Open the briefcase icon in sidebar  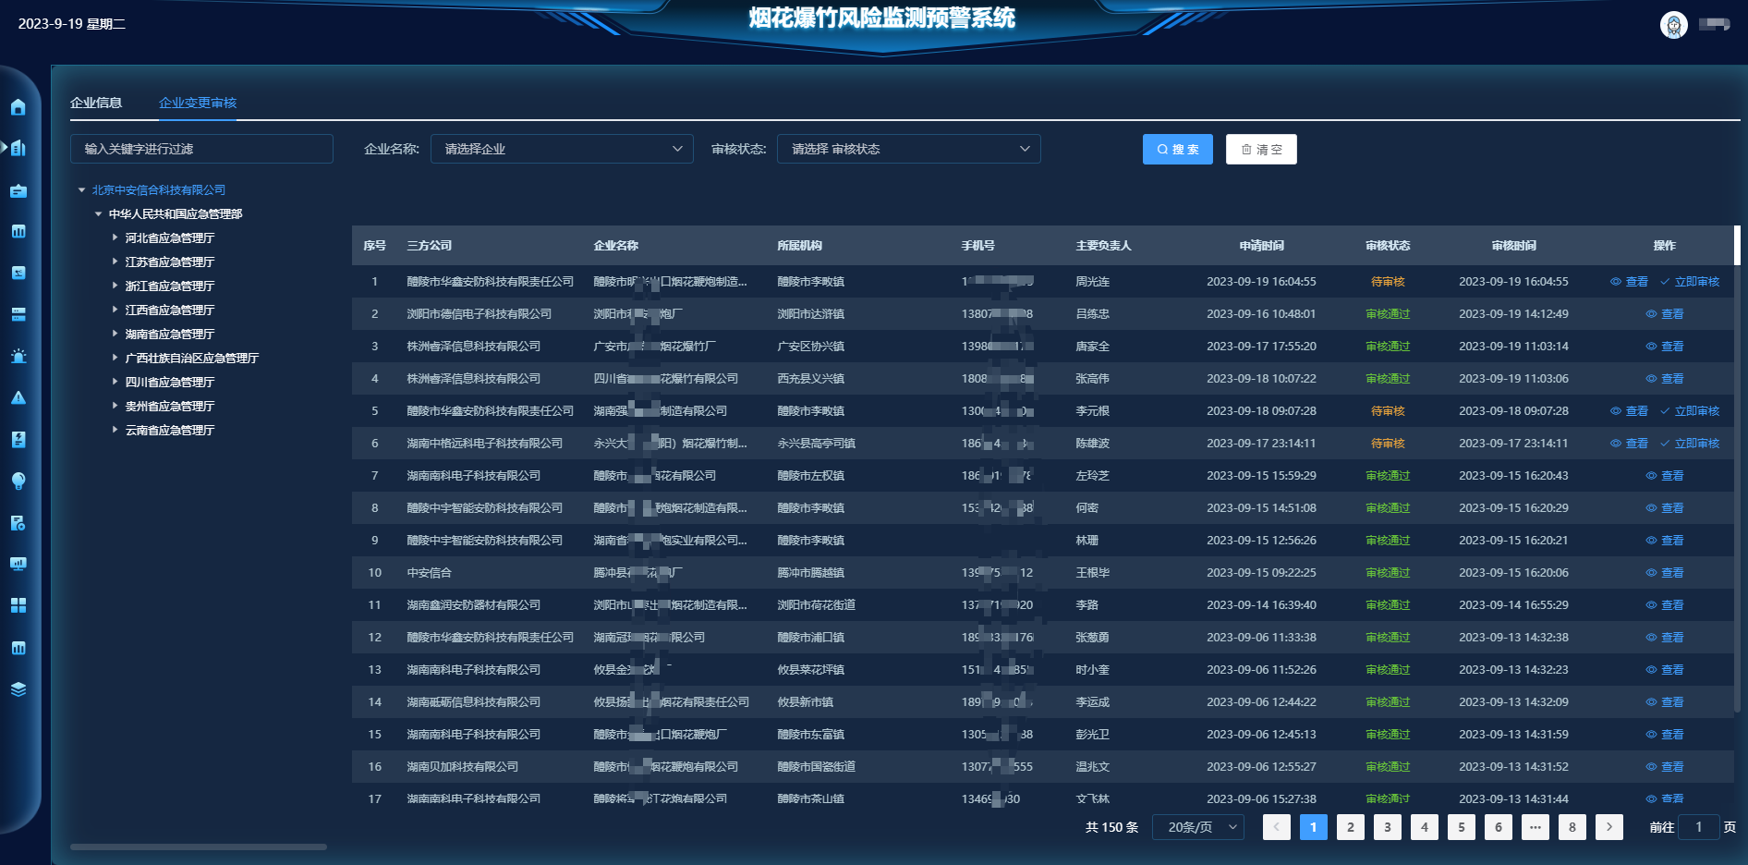(18, 190)
